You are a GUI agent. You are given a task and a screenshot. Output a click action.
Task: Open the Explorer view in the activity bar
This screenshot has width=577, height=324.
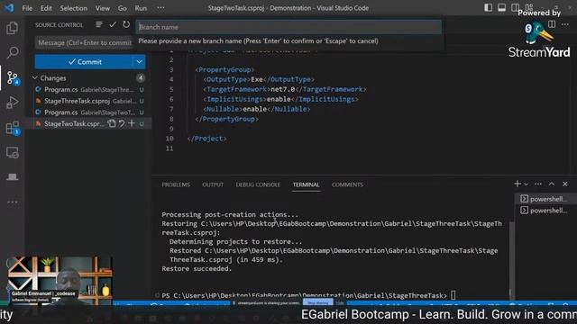coord(12,28)
